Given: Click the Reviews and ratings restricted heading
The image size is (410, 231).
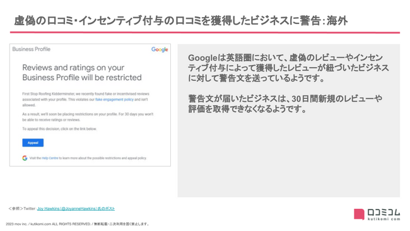Looking at the screenshot, I should coord(82,73).
